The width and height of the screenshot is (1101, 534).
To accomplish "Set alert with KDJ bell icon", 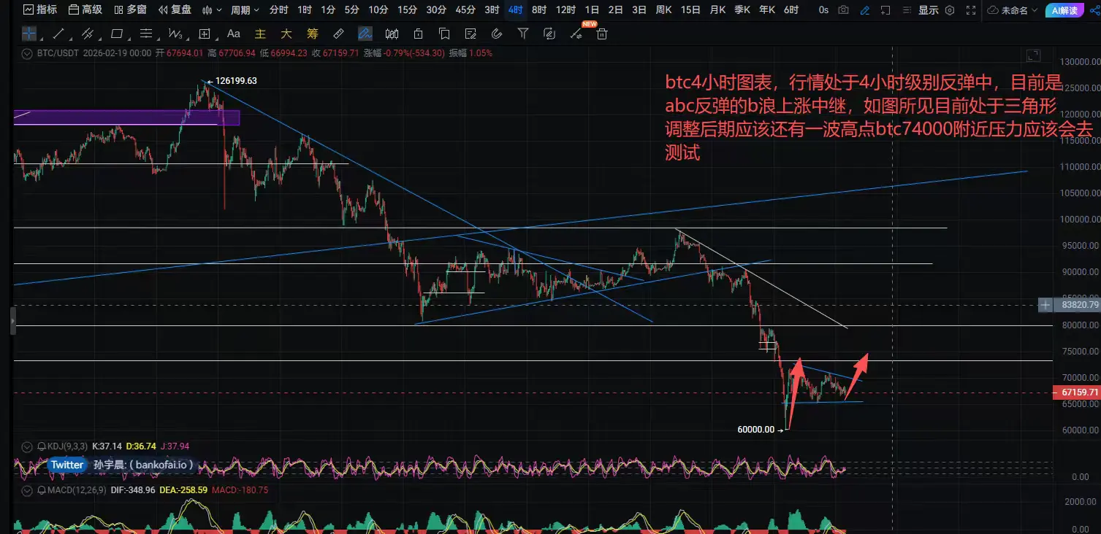I will coord(40,446).
